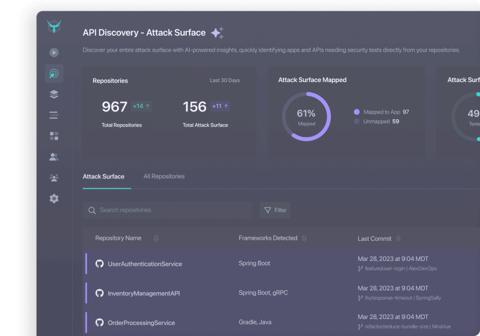
Task: Open the UserAuthenticationService repository
Action: tap(145, 264)
